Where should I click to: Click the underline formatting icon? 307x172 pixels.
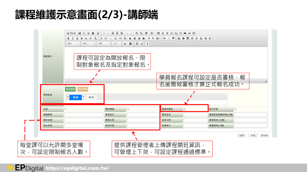pos(77,39)
